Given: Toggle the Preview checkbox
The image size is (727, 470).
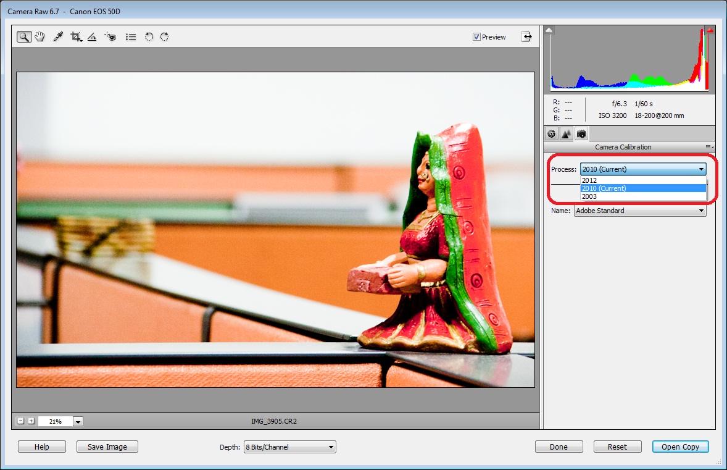Looking at the screenshot, I should [x=476, y=36].
